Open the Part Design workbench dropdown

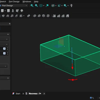point(14,5)
